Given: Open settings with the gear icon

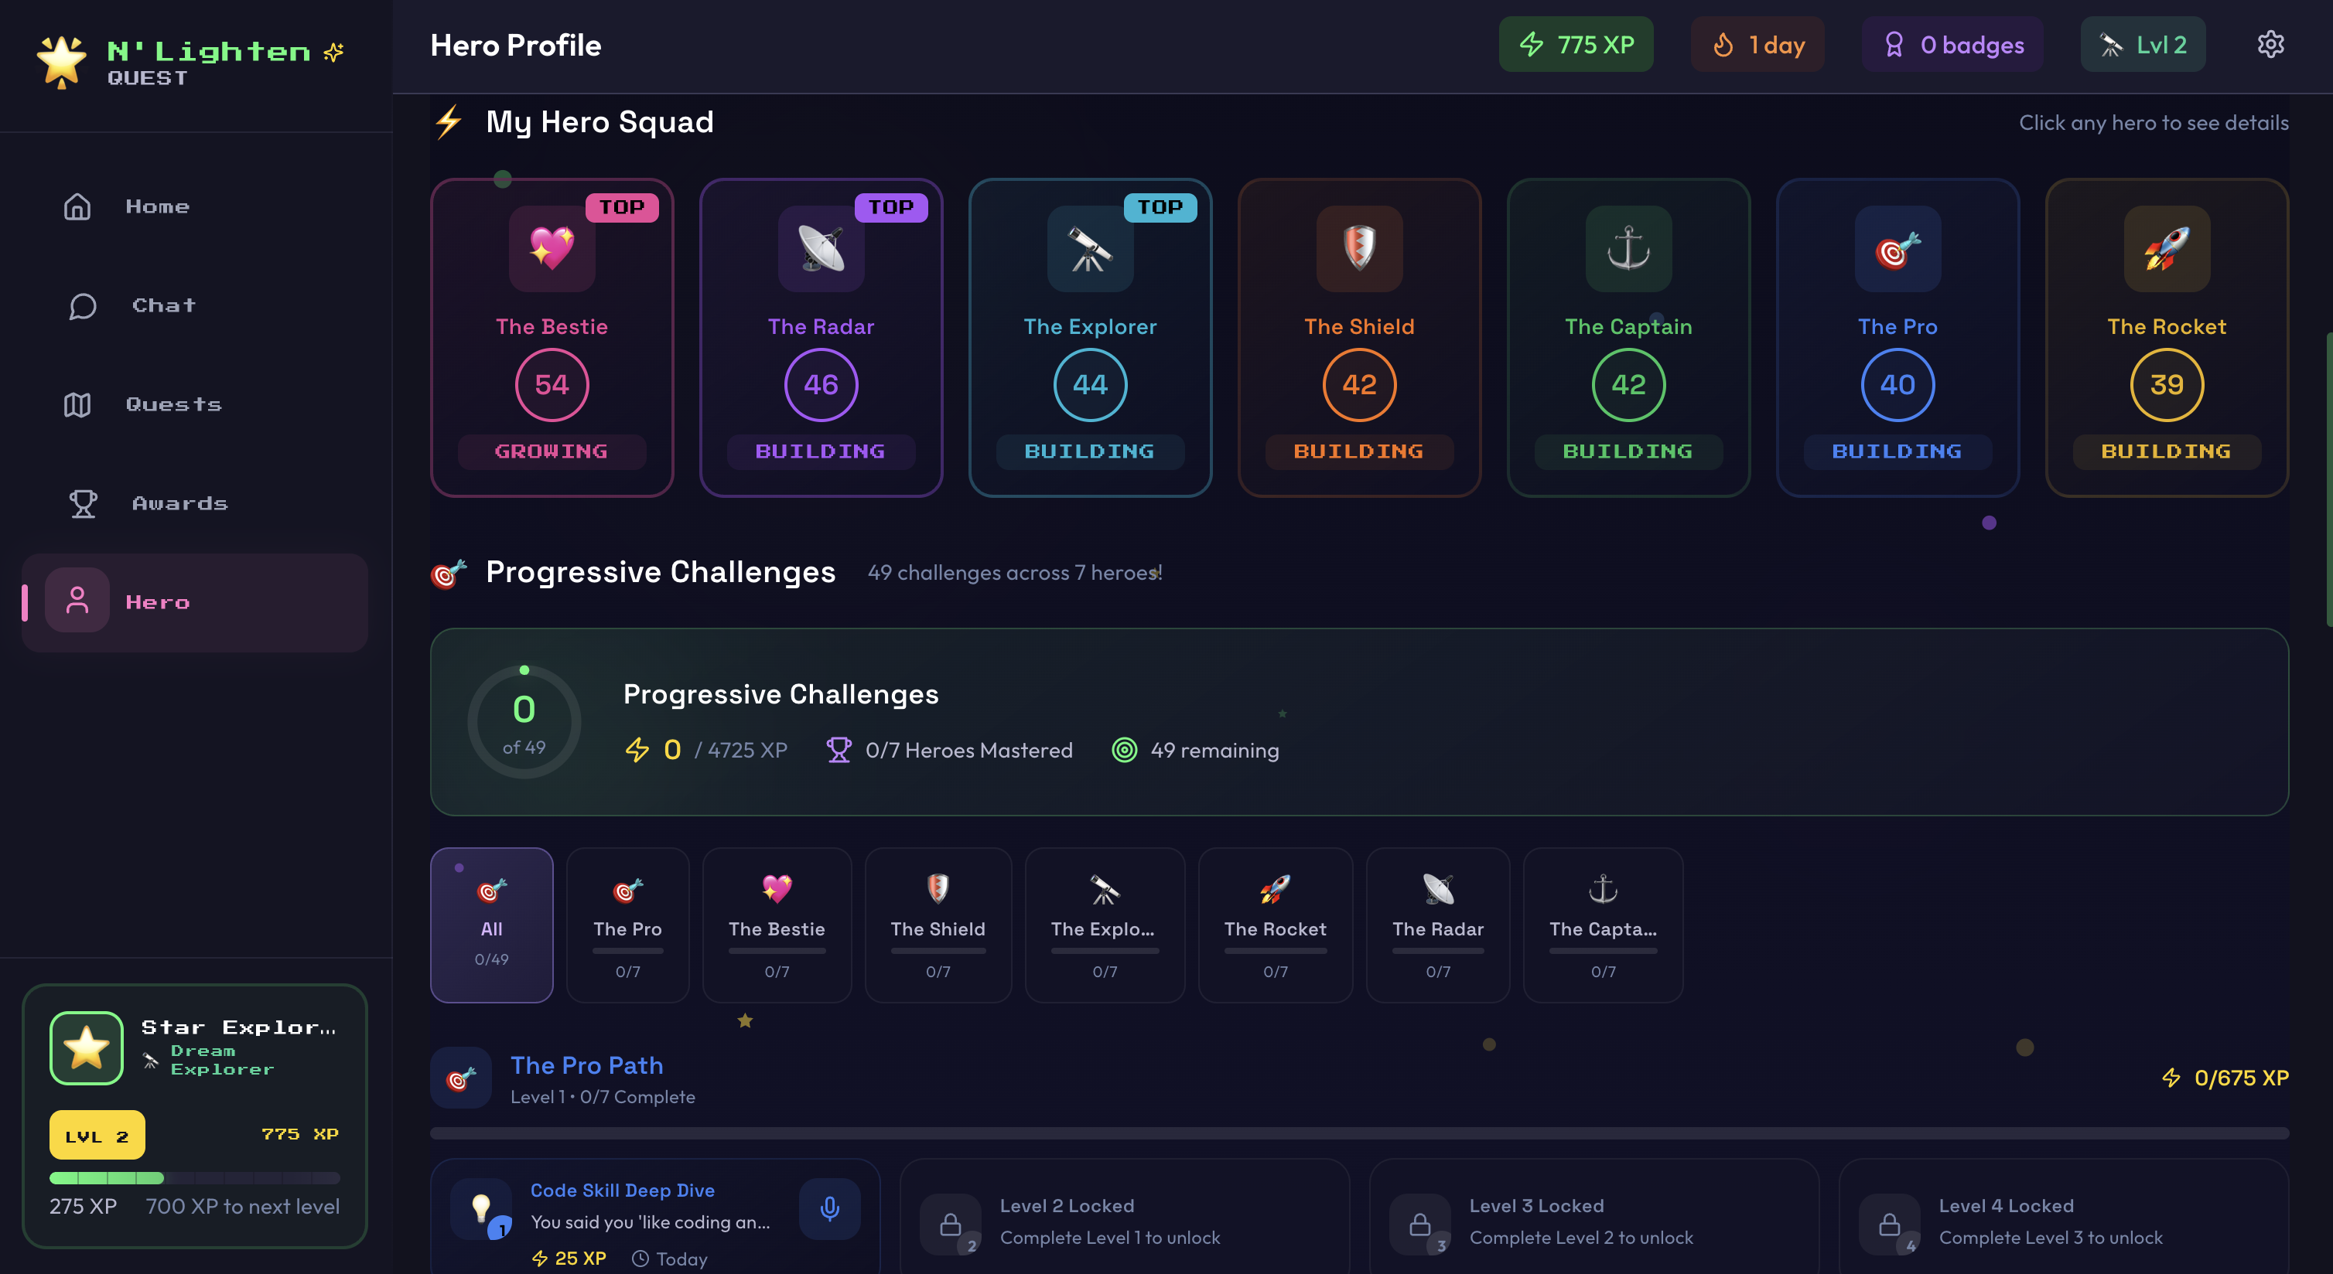Looking at the screenshot, I should 2270,43.
